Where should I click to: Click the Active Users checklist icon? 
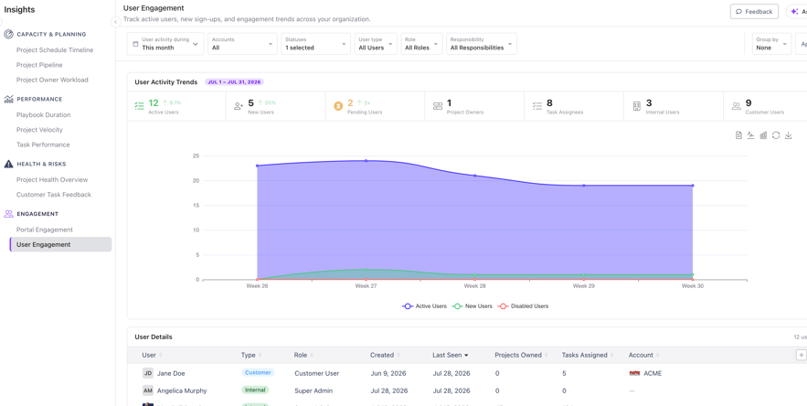click(x=139, y=106)
